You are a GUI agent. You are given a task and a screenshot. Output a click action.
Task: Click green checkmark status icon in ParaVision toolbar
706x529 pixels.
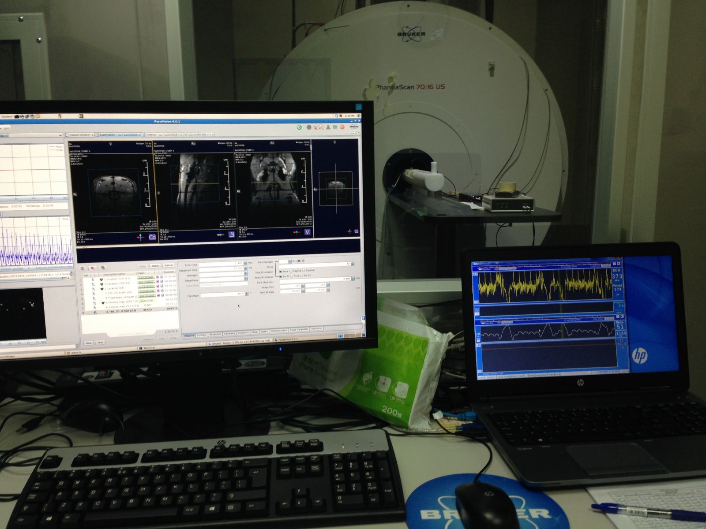coord(299,127)
